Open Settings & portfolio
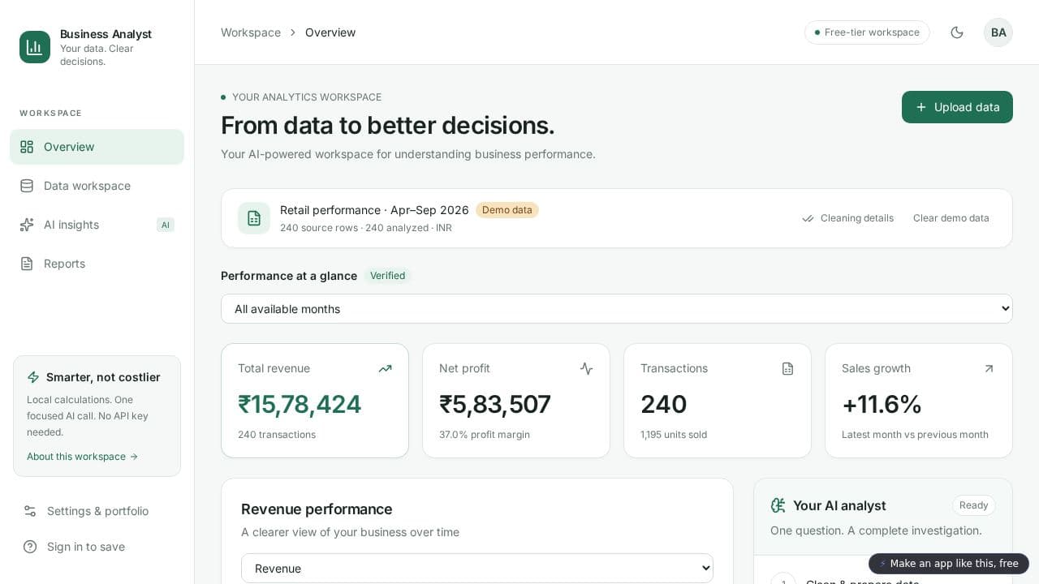Viewport: 1039px width, 584px height. 97,511
